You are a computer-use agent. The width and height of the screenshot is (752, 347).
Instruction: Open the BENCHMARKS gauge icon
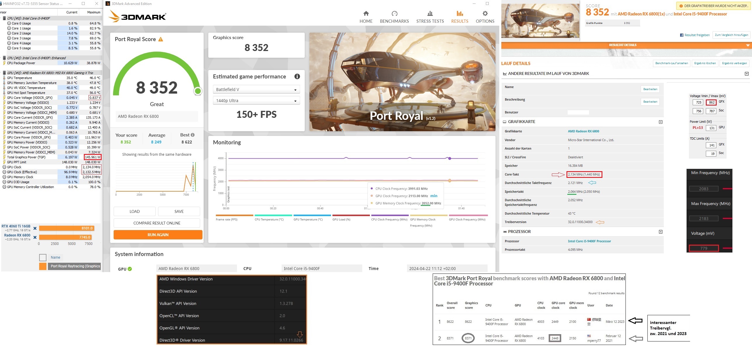pos(394,13)
